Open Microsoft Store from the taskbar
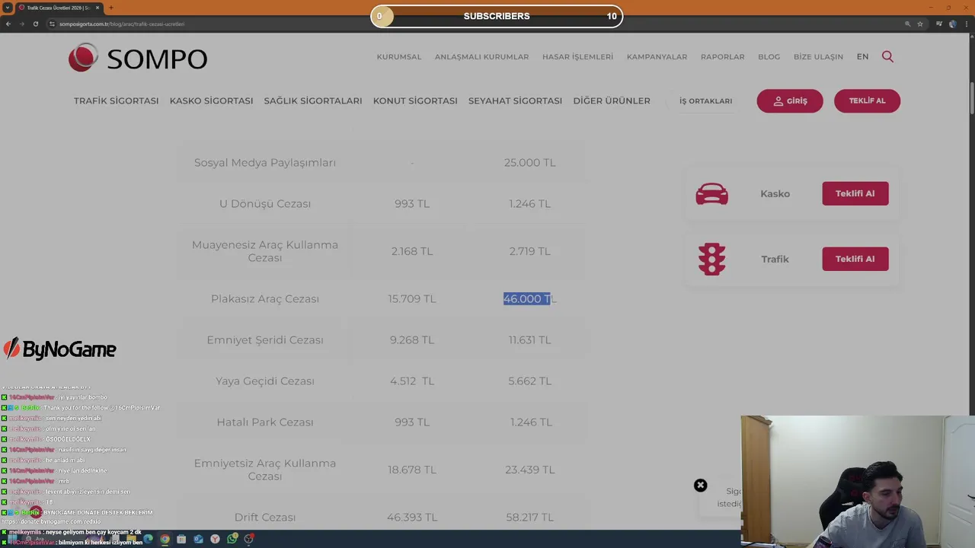 pos(181,539)
